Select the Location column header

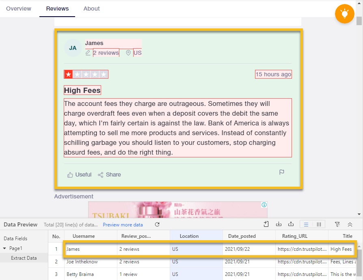coord(189,236)
